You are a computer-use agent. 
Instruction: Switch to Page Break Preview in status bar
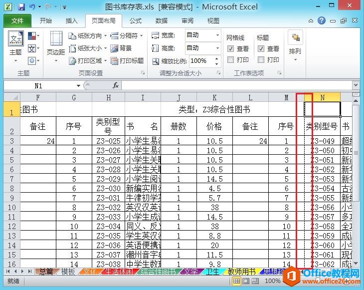255,281
